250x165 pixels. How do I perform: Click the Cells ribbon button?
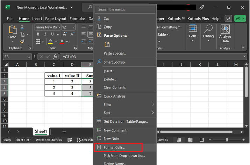193,33
